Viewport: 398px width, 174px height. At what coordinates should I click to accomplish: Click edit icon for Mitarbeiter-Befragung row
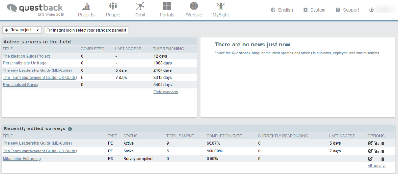[x=370, y=159]
